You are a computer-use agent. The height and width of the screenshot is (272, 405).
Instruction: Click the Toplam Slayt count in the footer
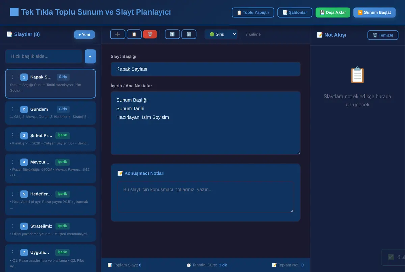[x=125, y=265]
